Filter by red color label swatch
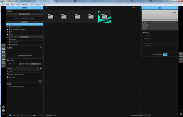 click(x=31, y=64)
